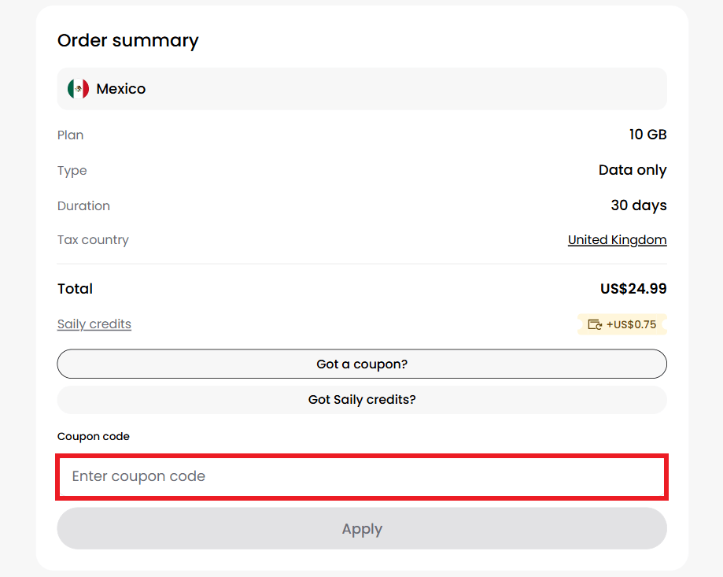The width and height of the screenshot is (723, 577).
Task: Collapse the coupon code entry area
Action: (362, 364)
